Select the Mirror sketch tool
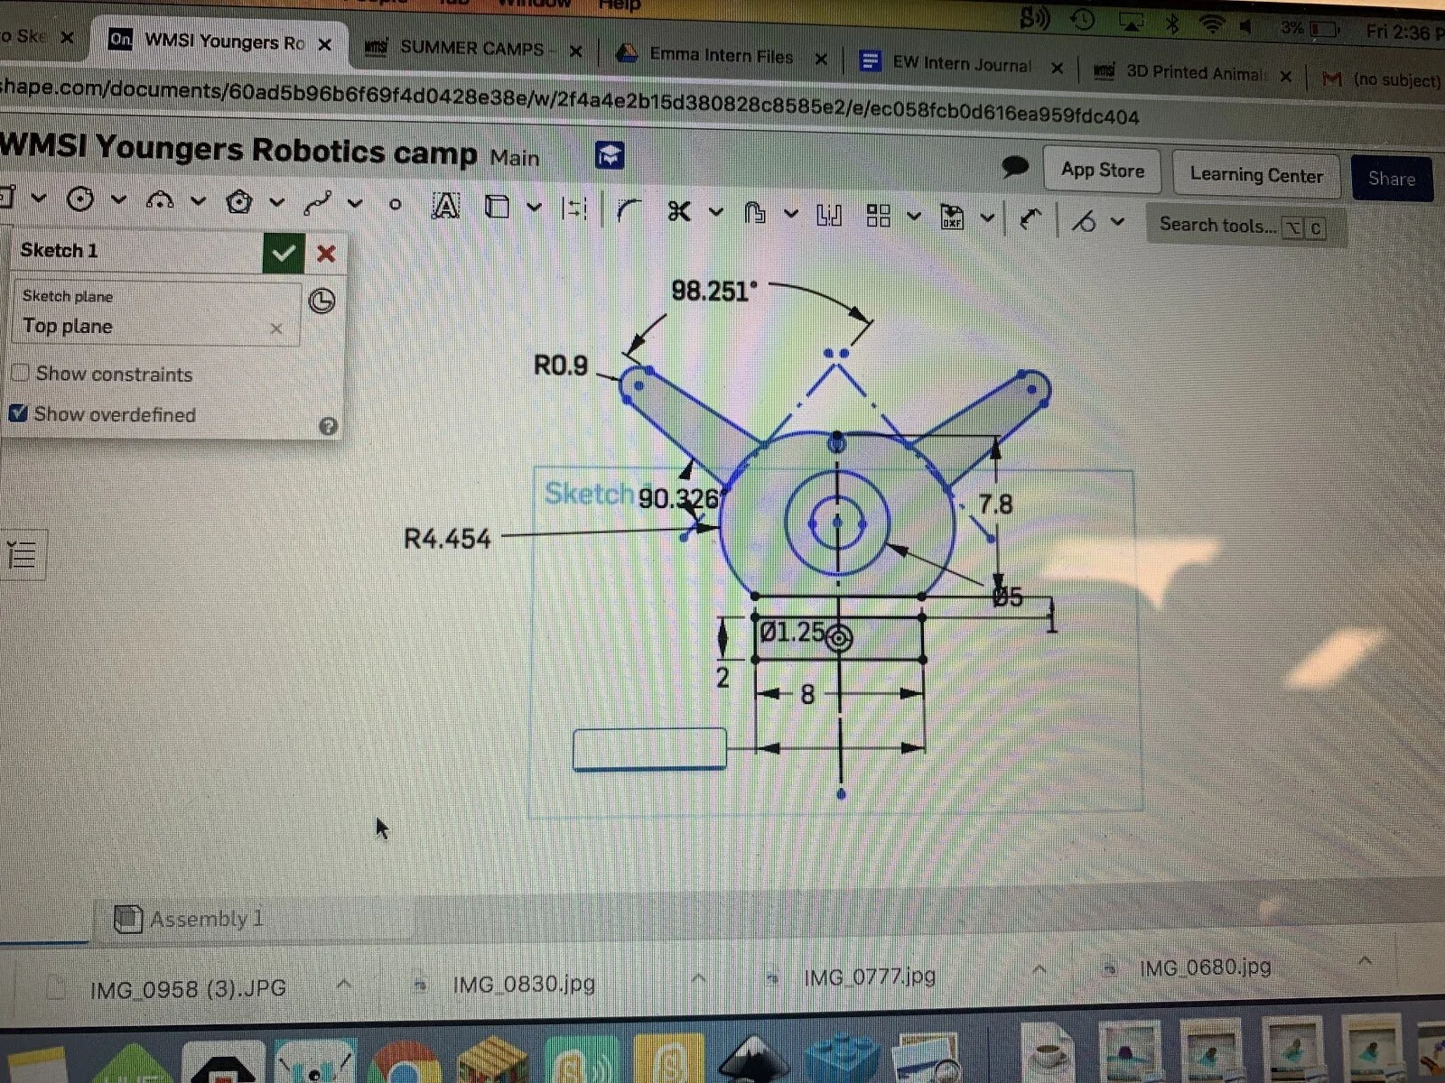Screen dimensions: 1445x1083 point(828,217)
